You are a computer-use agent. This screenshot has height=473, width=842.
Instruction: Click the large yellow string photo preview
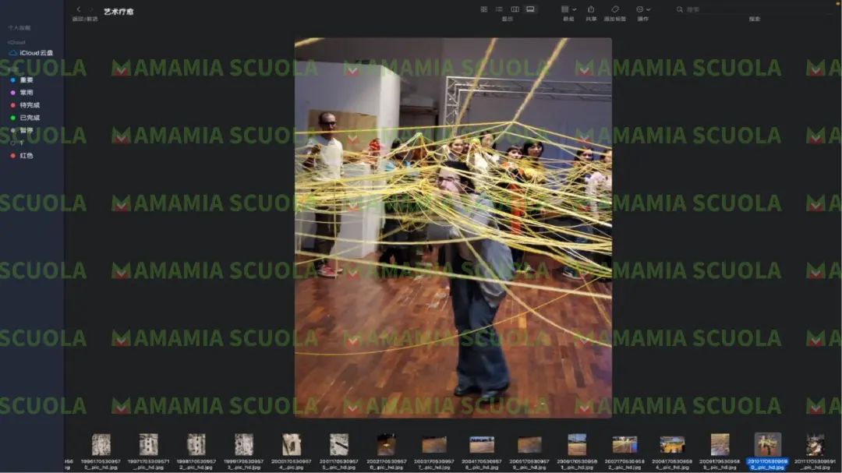point(453,228)
